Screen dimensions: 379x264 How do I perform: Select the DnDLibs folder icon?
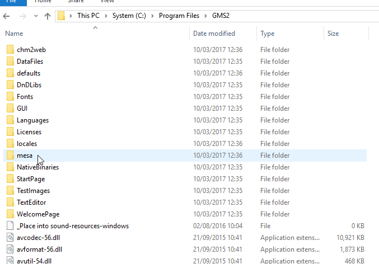coord(10,85)
